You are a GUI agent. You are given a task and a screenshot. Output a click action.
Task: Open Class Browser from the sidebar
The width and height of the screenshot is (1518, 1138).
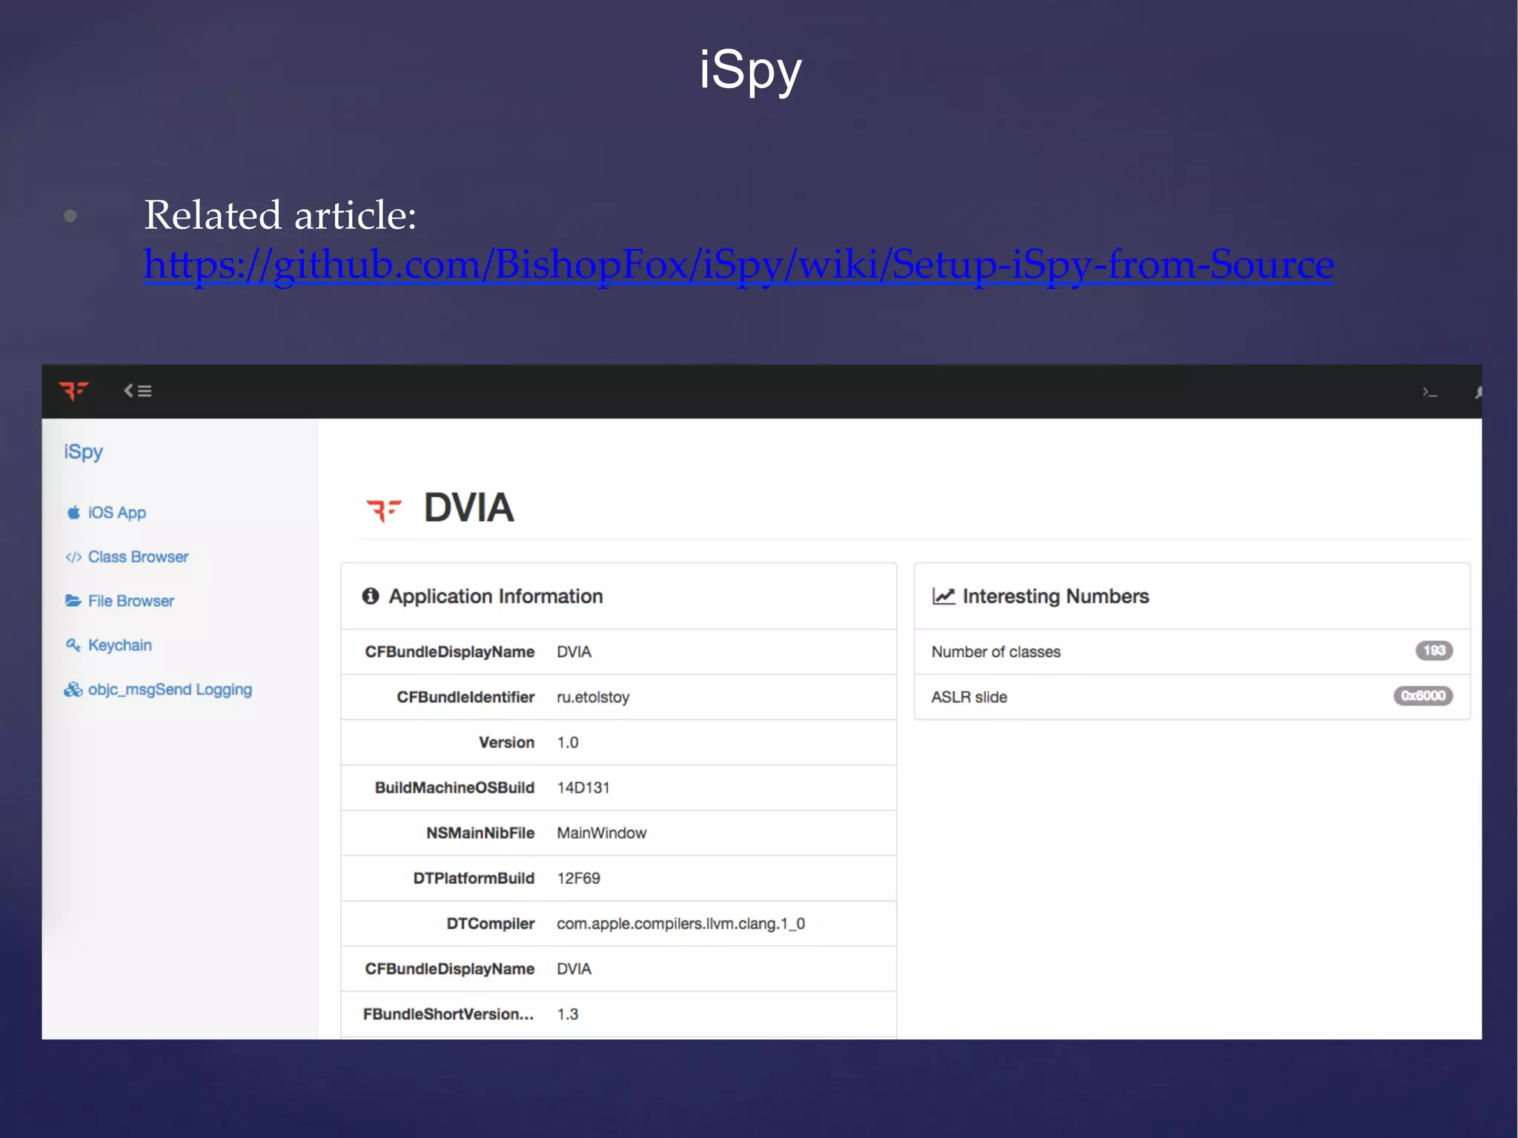pos(138,556)
